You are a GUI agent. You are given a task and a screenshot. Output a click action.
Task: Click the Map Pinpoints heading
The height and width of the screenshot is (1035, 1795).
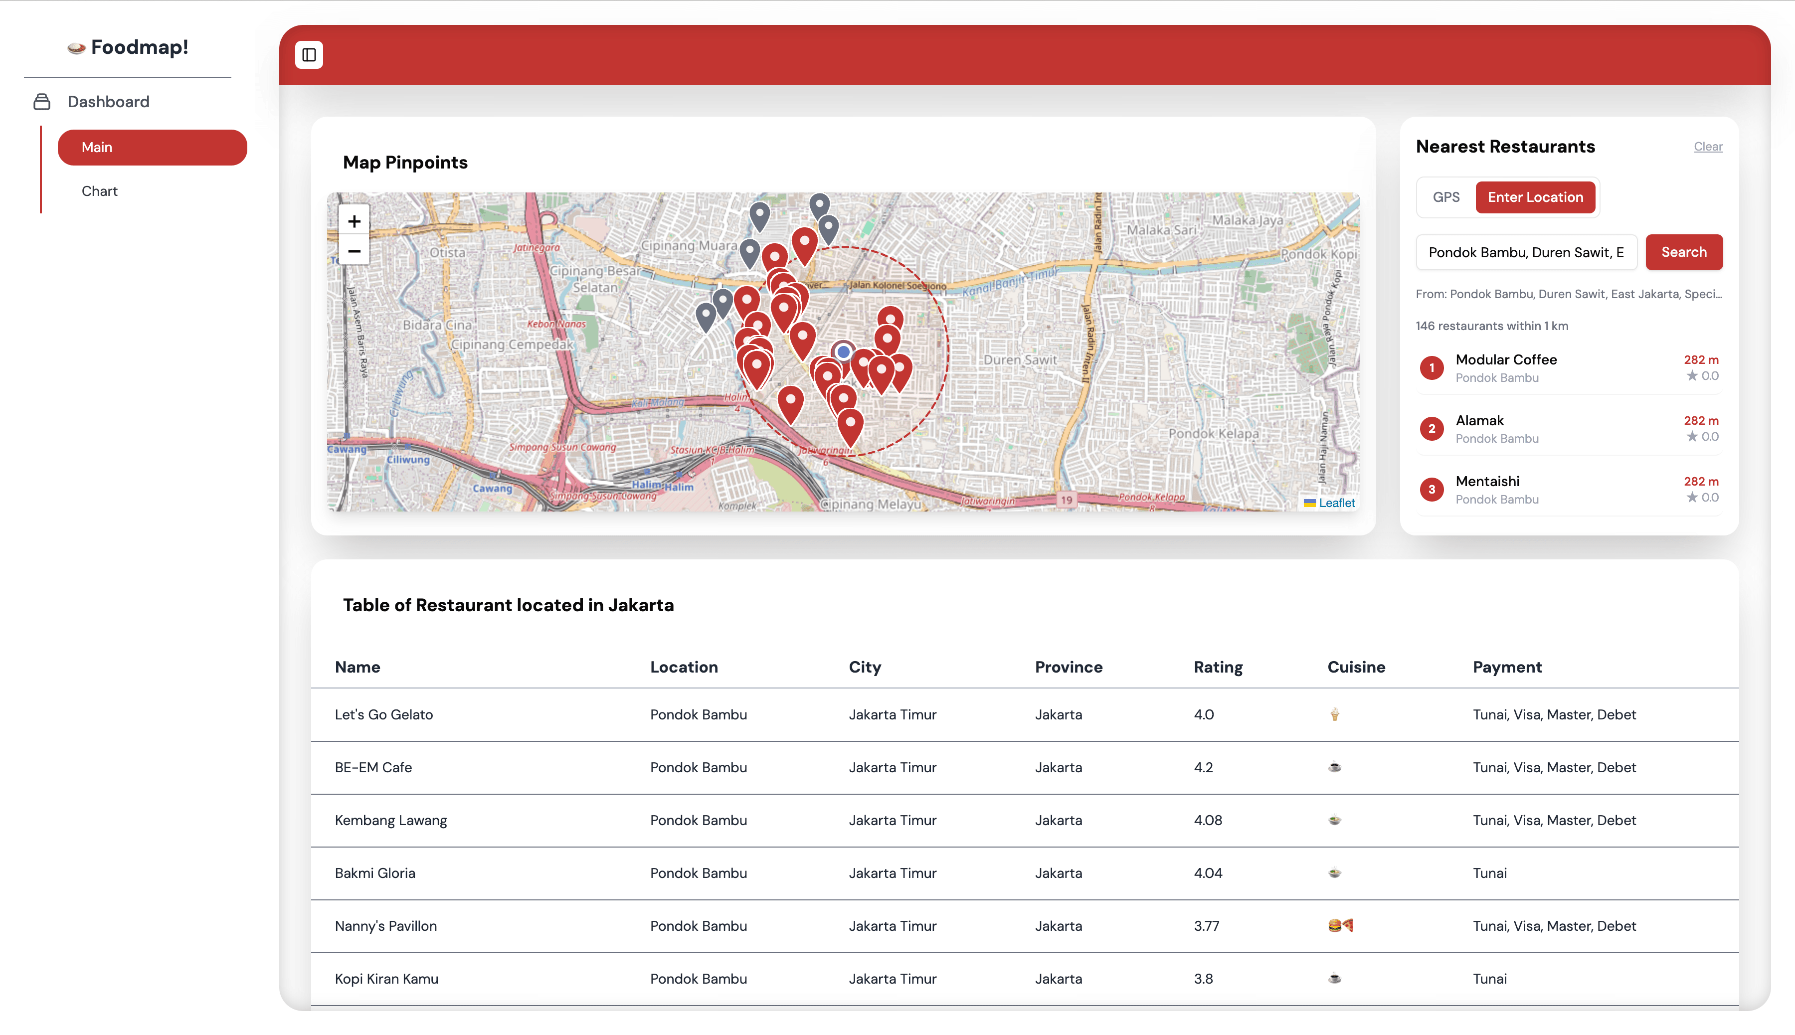pyautogui.click(x=405, y=163)
